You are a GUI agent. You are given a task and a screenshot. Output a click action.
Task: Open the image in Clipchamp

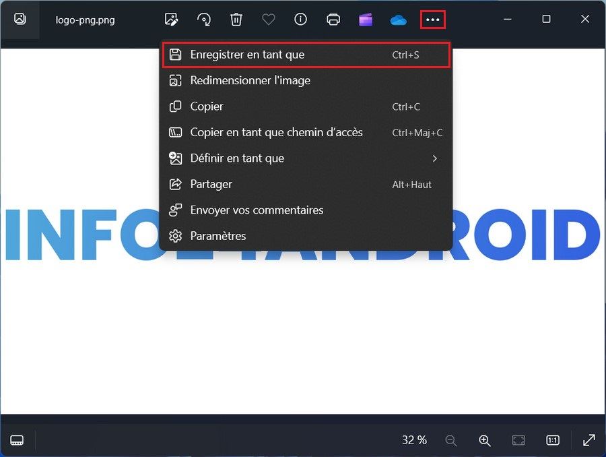366,20
